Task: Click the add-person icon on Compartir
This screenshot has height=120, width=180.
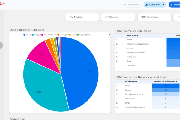Action: click(147, 5)
